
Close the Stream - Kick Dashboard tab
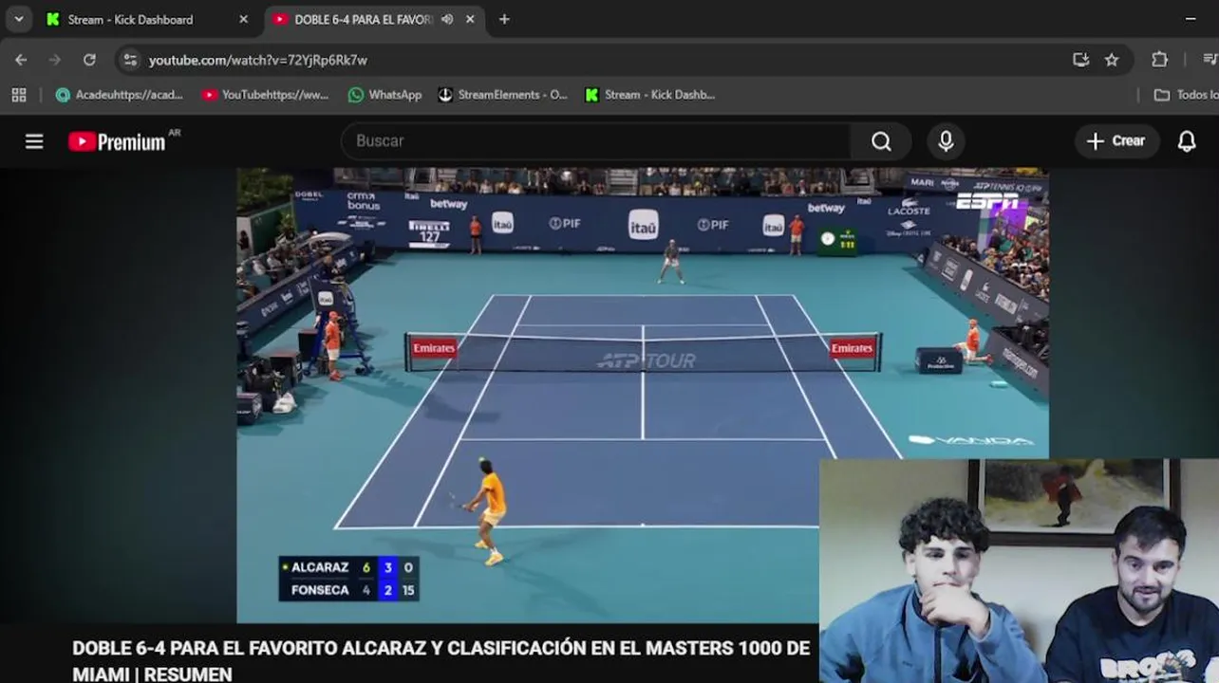tap(243, 19)
